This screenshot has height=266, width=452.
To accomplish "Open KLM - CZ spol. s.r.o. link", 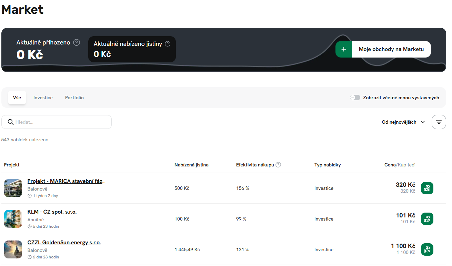I will 52,212.
